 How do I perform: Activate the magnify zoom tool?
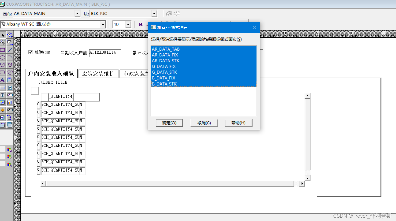(3, 43)
